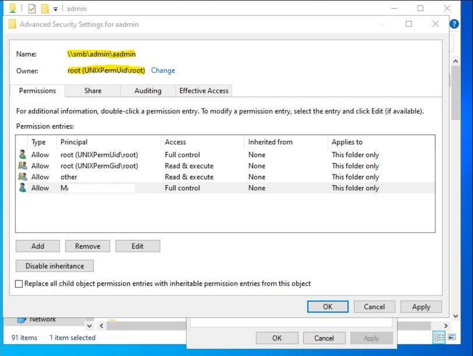
Task: Click the blue Help icon in Explorer
Action: click(454, 24)
